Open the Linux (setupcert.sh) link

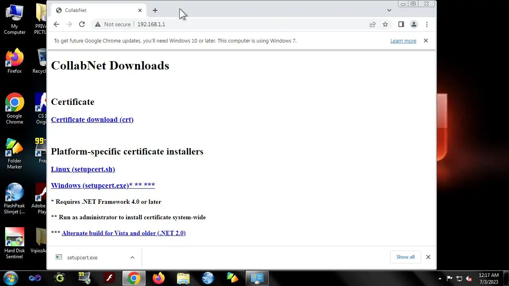pyautogui.click(x=83, y=169)
